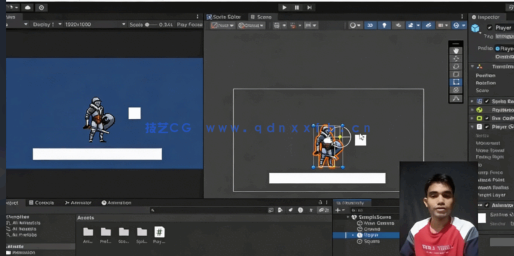Open the Game view panel options menu (three dots)
Image resolution: width=514 pixels, height=256 pixels.
197,17
